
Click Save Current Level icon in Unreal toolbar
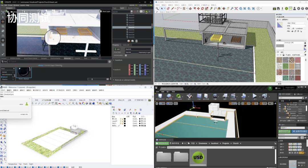click(x=160, y=97)
